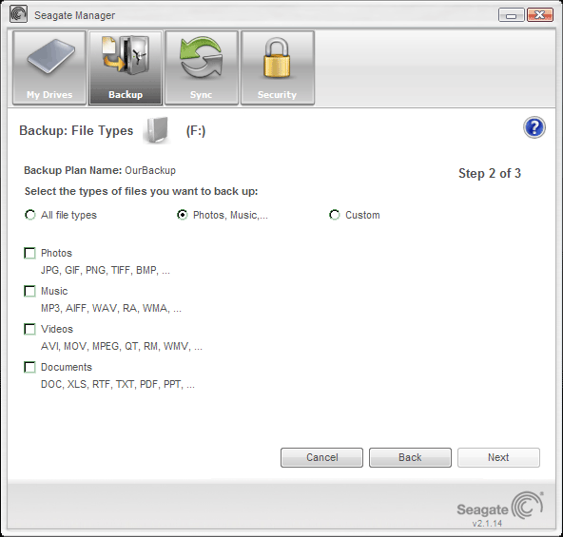Close the Seagate Manager window

point(539,15)
